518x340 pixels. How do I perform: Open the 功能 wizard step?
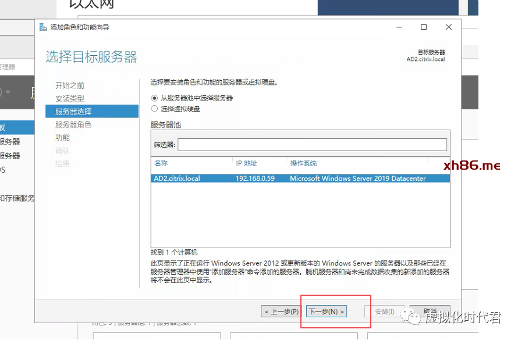click(62, 138)
